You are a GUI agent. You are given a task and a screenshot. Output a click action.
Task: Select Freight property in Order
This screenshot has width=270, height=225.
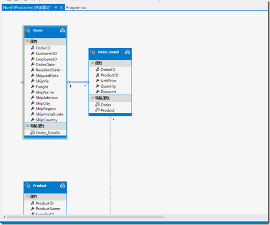(42, 87)
